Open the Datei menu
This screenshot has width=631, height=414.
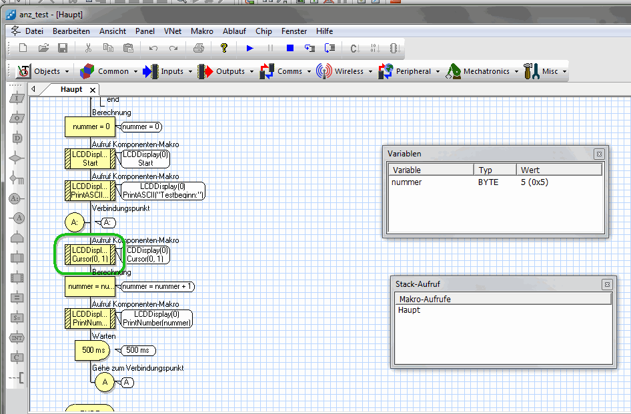pos(34,31)
